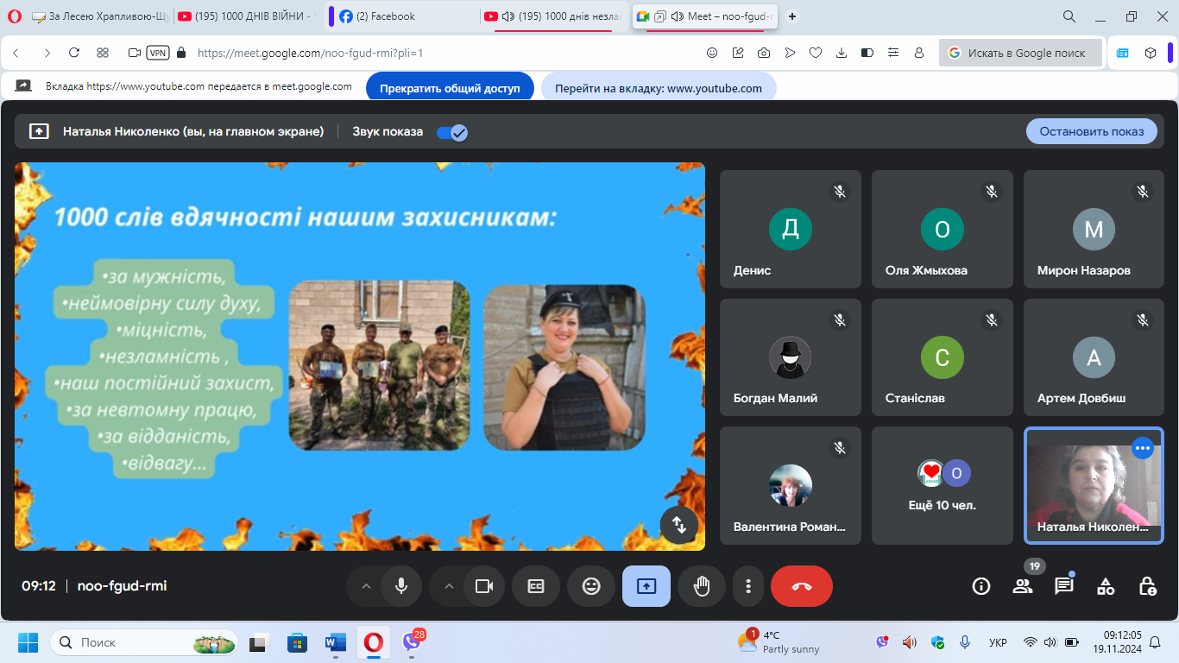Enable closed captions button
This screenshot has height=663, width=1179.
[536, 586]
